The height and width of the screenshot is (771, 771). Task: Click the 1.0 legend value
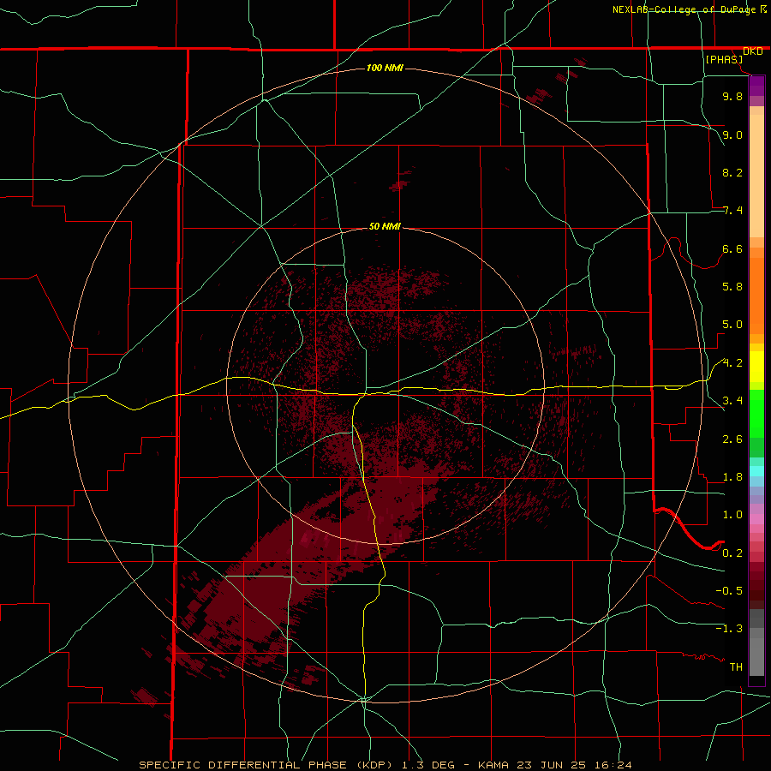(x=732, y=515)
